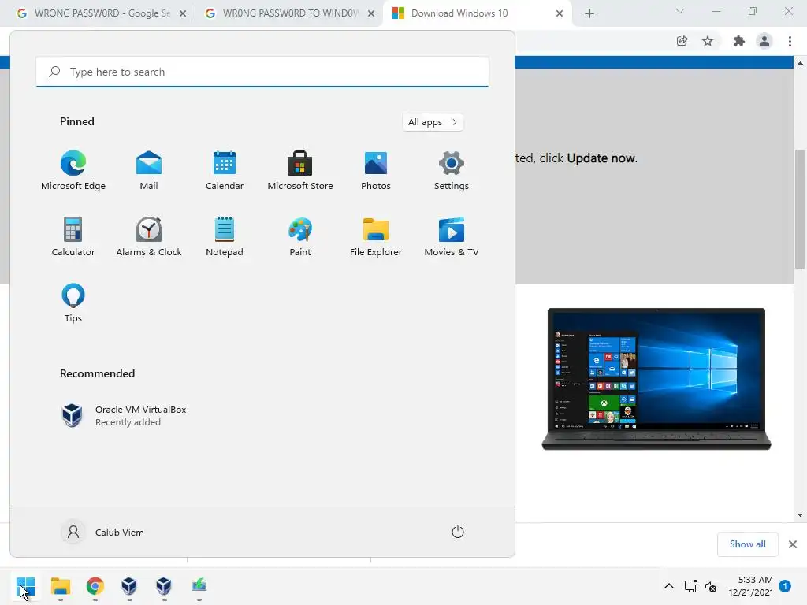Click the Windows Start button on taskbar
The height and width of the screenshot is (605, 807).
coord(26,586)
